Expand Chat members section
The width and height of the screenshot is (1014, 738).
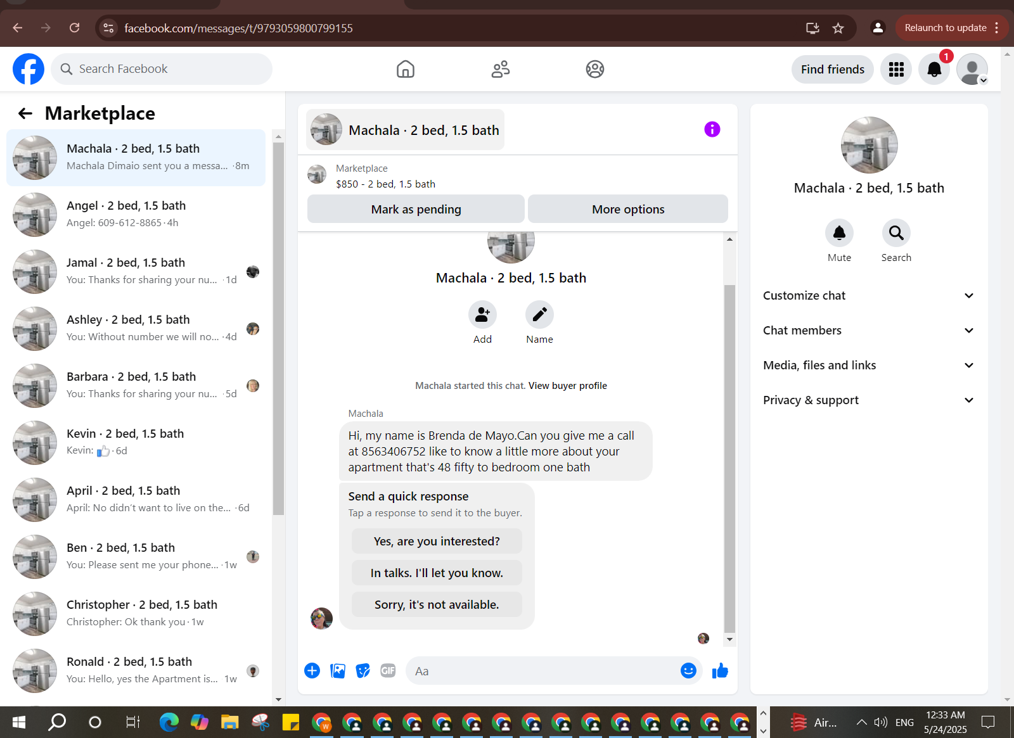[x=869, y=331]
